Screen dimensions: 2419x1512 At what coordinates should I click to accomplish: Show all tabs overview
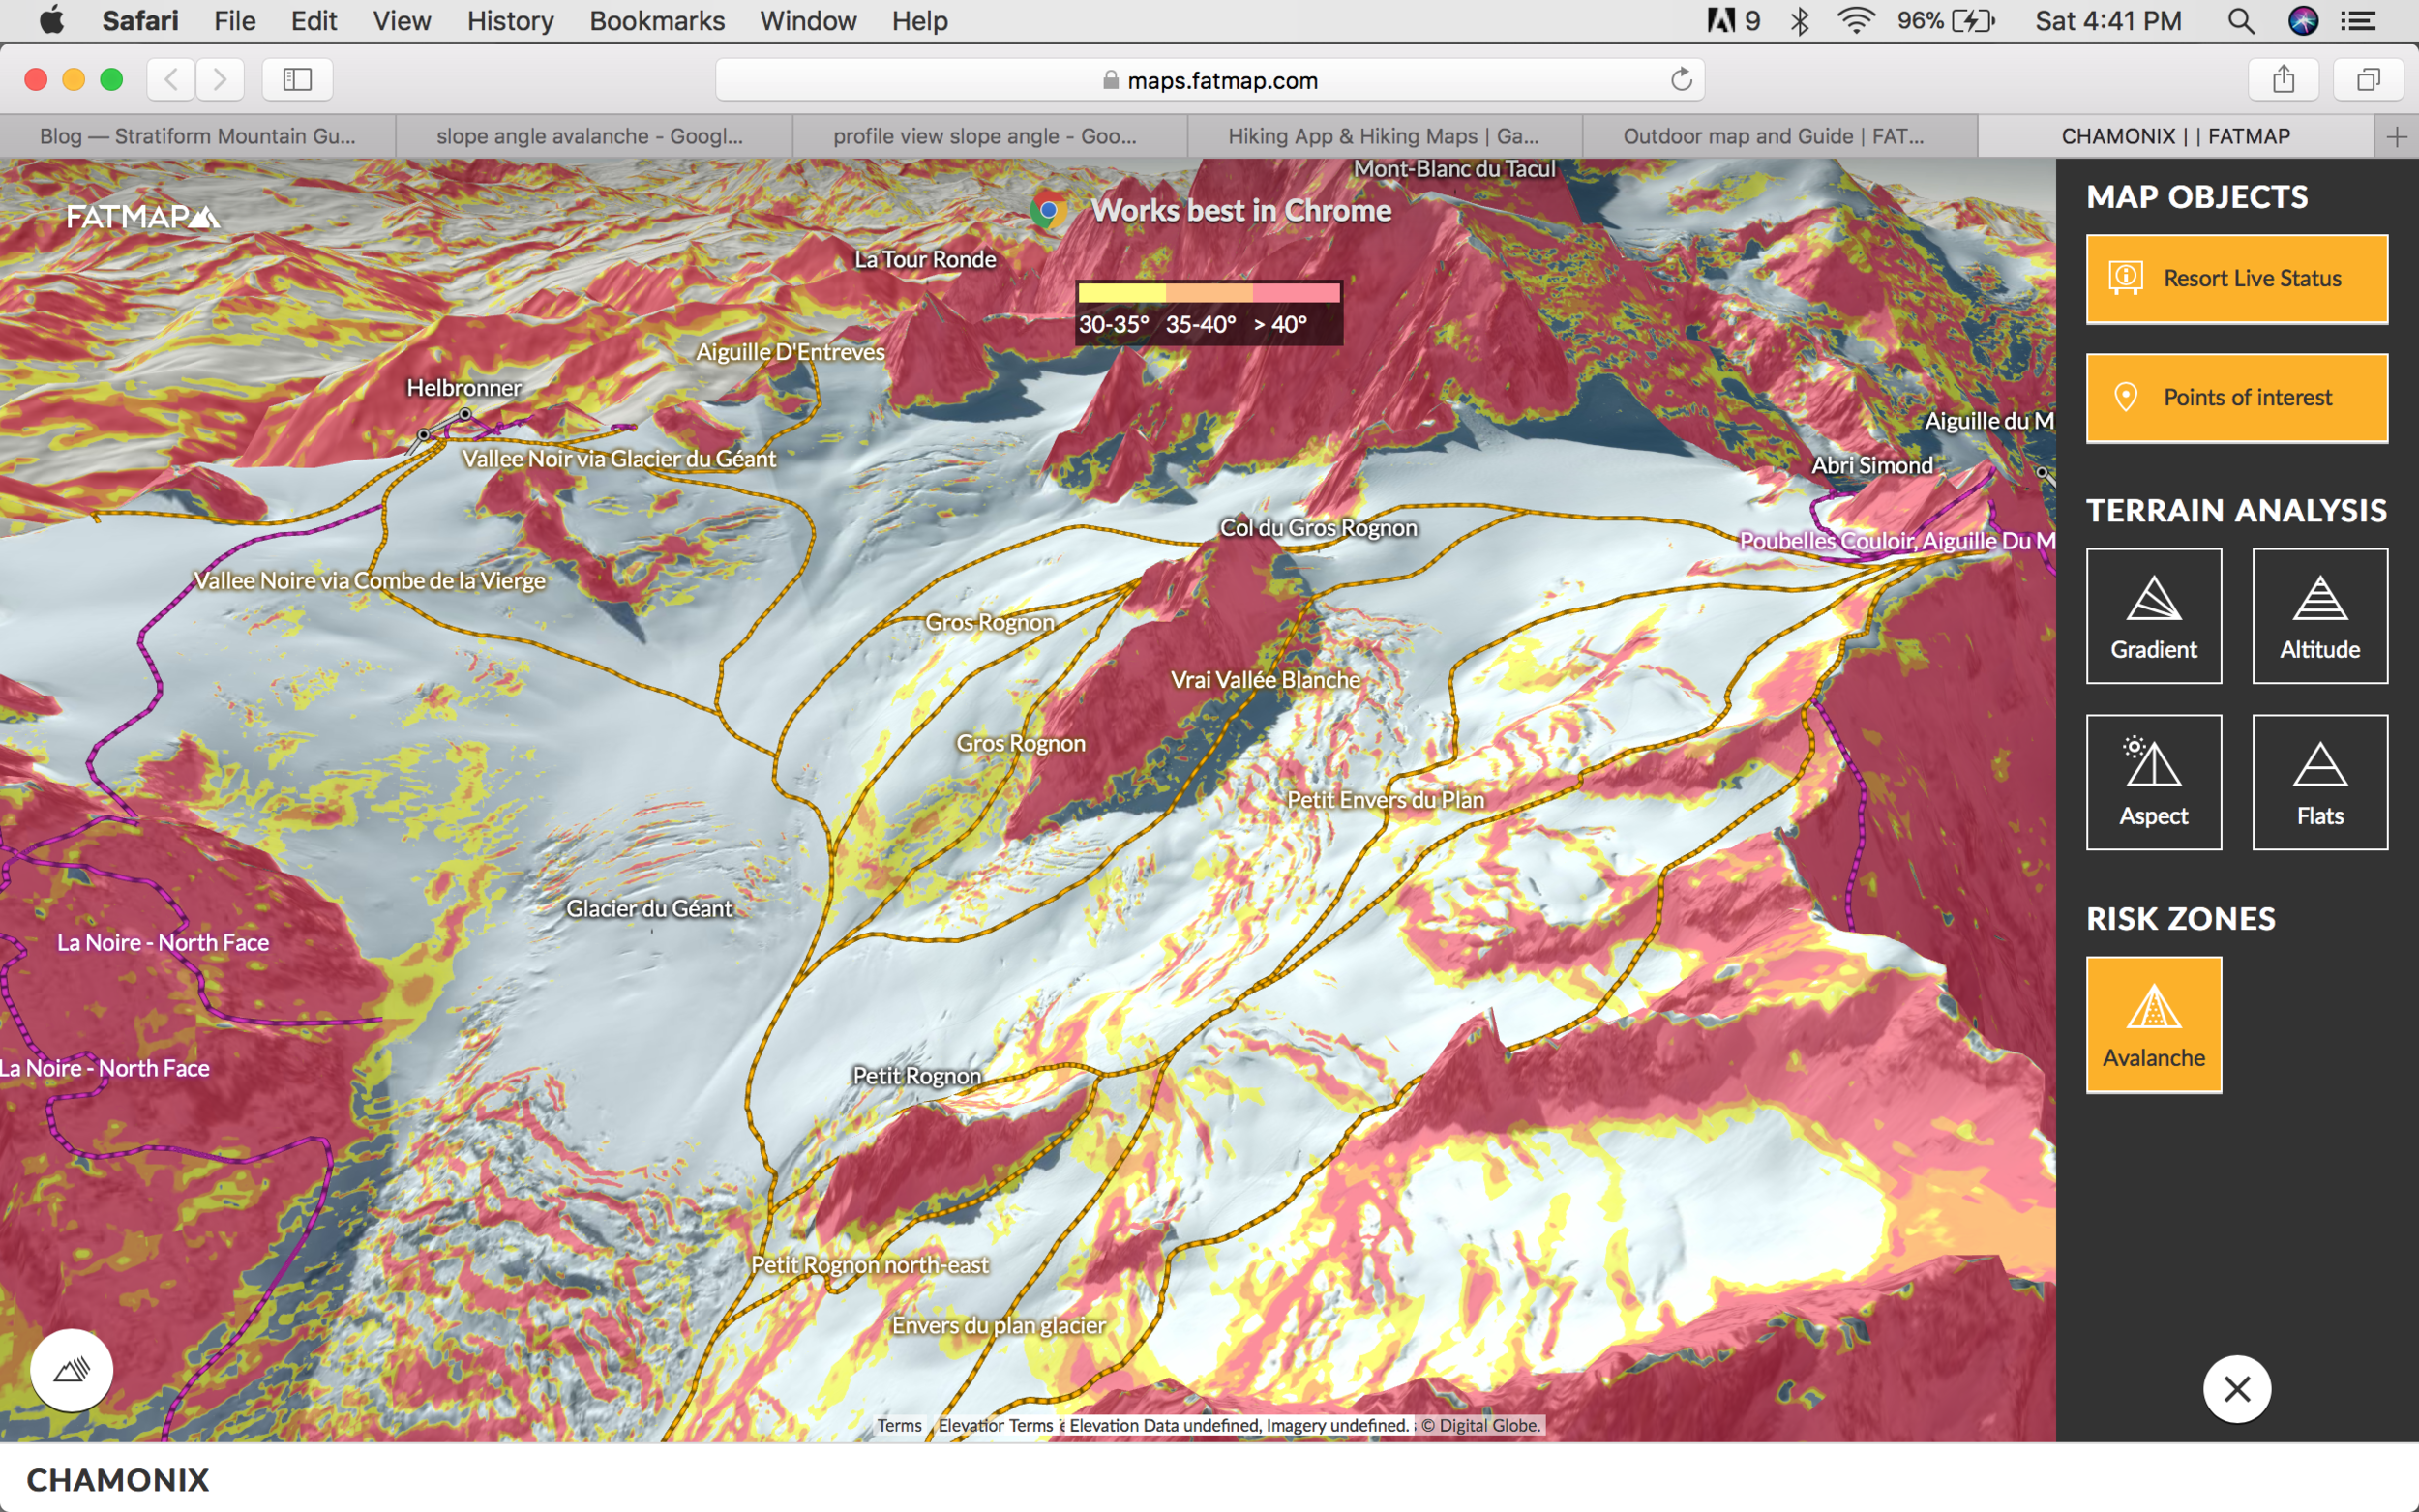[2367, 79]
